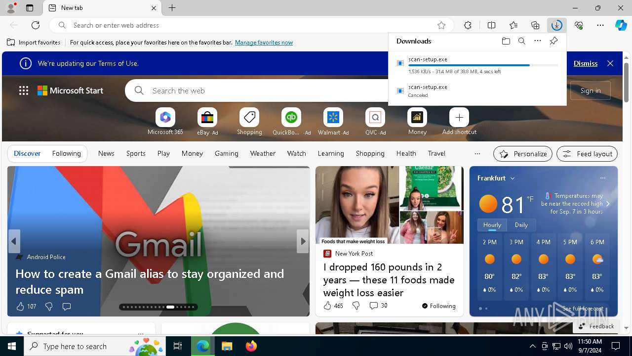Screen dimensions: 632x356
Task: Click scan-setup.exe download progress bar
Action: (x=483, y=65)
